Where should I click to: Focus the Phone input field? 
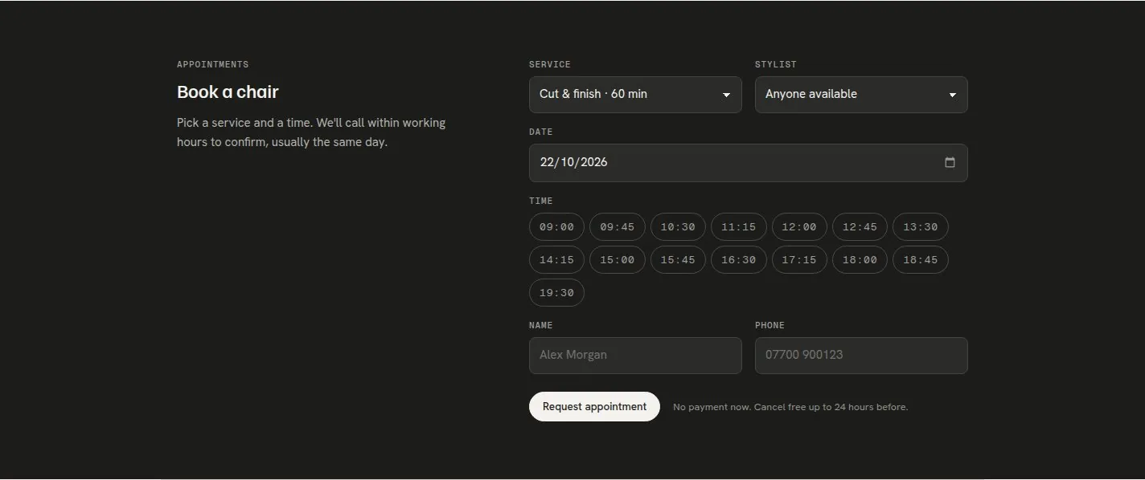point(861,356)
